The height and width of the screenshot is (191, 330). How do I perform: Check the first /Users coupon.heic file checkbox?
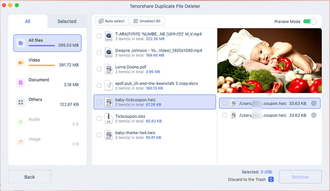click(225, 103)
